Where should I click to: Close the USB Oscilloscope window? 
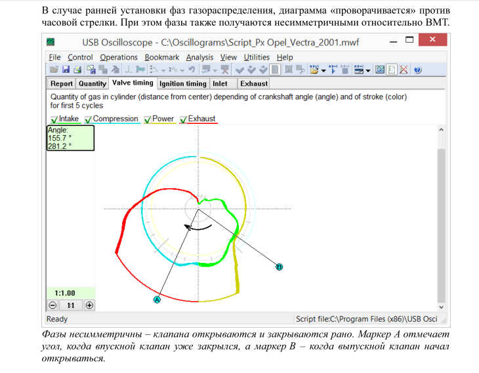pos(432,39)
